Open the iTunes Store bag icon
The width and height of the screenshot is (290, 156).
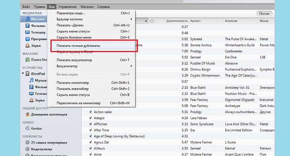pos(27,60)
